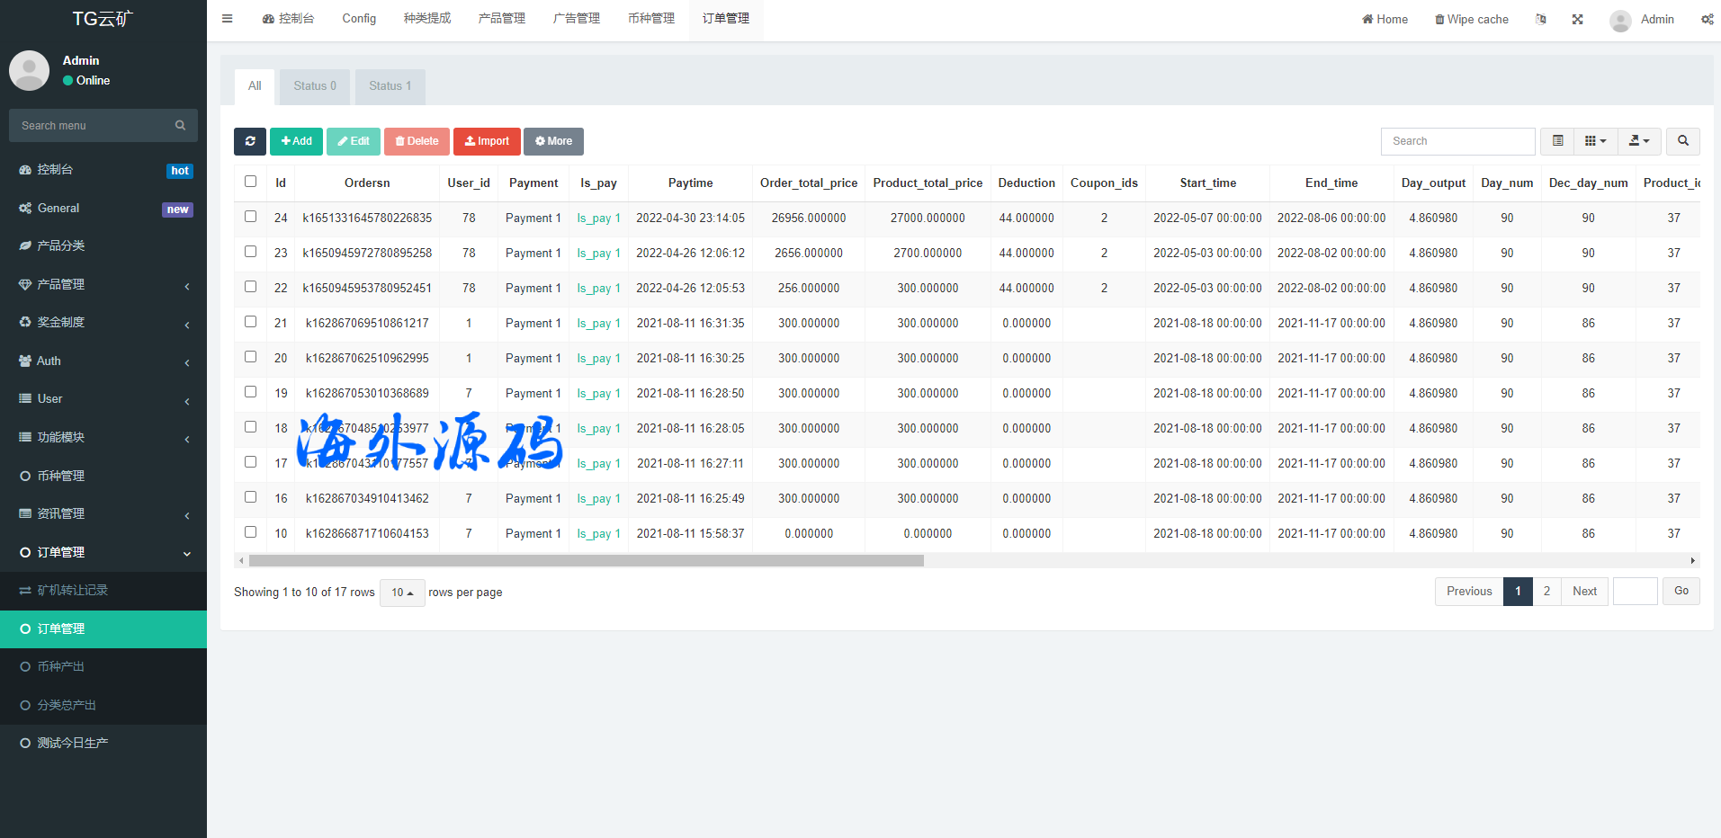Go to Next page of results
The image size is (1721, 838).
1584,592
